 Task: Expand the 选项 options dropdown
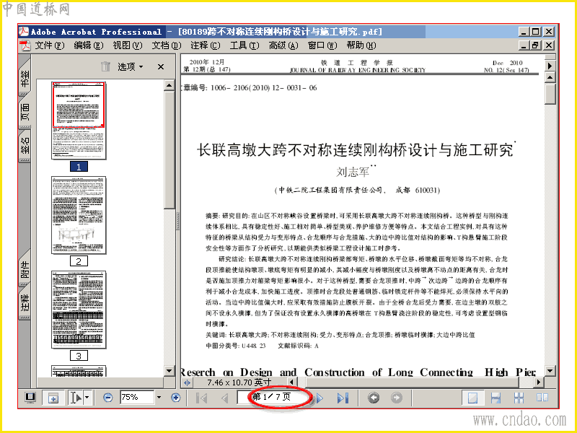[131, 66]
